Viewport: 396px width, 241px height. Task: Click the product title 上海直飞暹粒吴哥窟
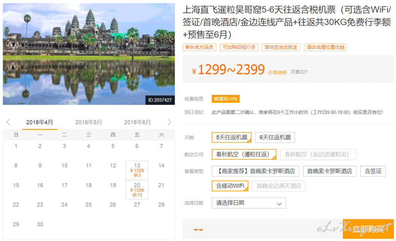287,22
